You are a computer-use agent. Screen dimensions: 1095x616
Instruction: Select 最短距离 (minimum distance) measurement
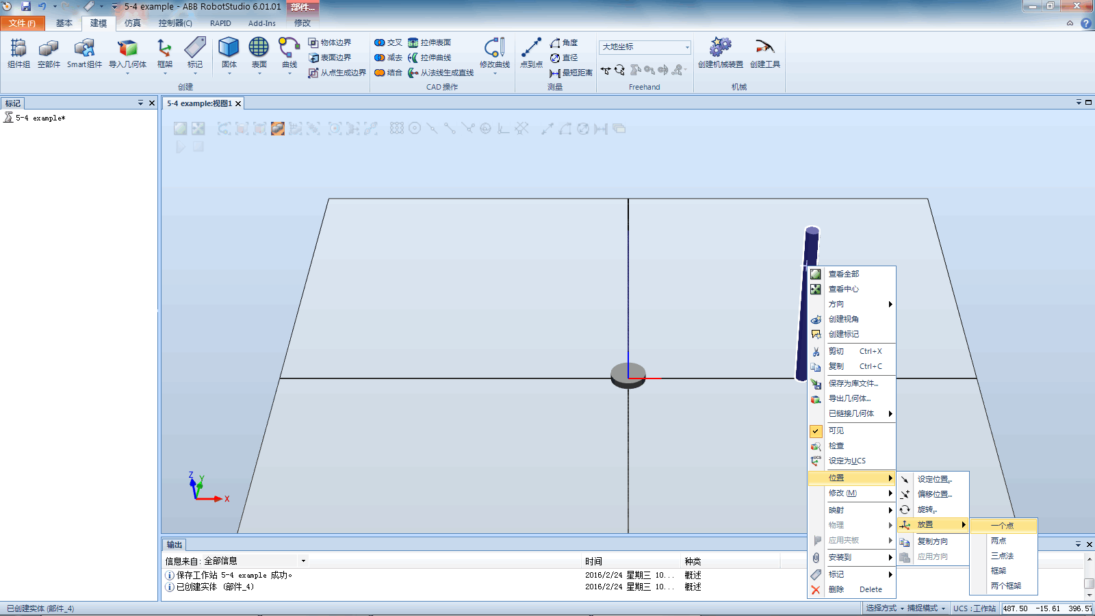[x=571, y=73]
